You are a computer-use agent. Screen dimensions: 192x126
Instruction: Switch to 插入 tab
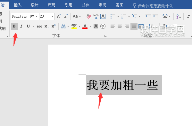pos(17,5)
